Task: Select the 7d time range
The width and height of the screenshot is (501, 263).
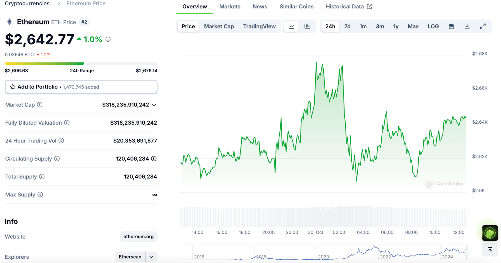Action: pos(347,27)
